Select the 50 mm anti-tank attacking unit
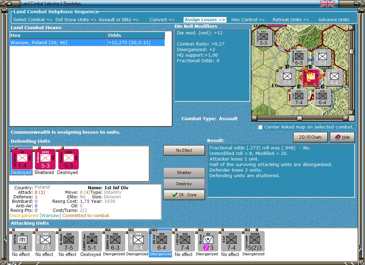The width and height of the screenshot is (365, 265). point(208,241)
